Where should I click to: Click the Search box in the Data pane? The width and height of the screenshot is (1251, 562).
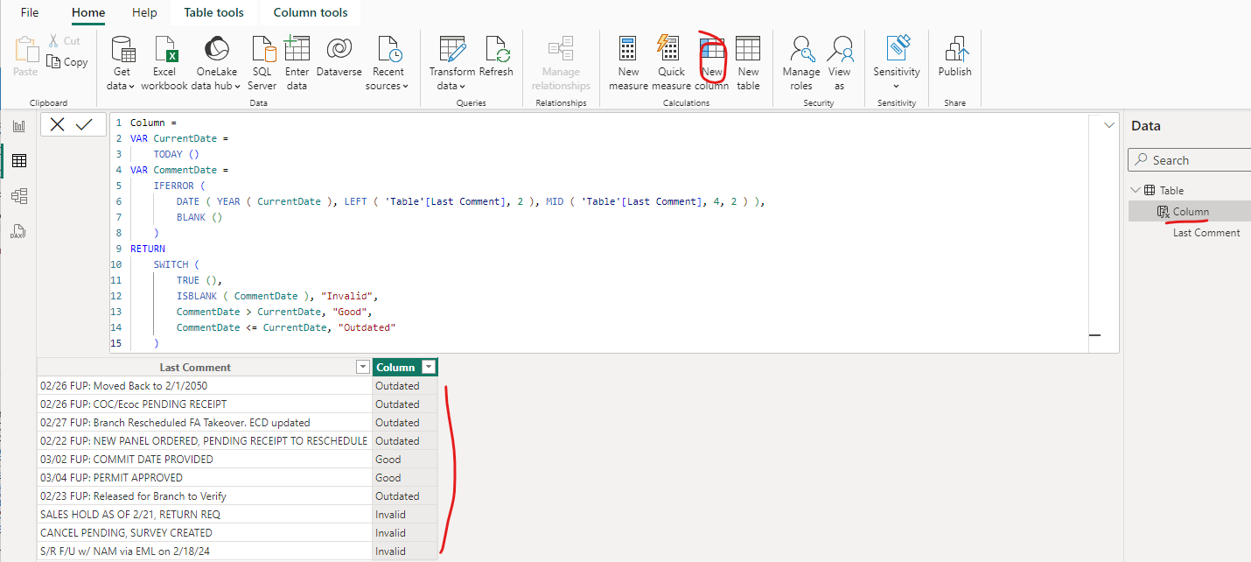[1190, 160]
